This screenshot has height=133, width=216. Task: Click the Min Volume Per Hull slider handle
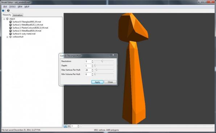pos(95,74)
